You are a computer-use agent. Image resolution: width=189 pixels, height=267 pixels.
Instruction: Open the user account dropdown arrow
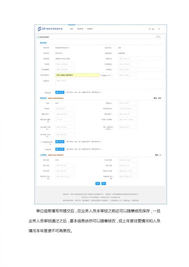(x=159, y=29)
